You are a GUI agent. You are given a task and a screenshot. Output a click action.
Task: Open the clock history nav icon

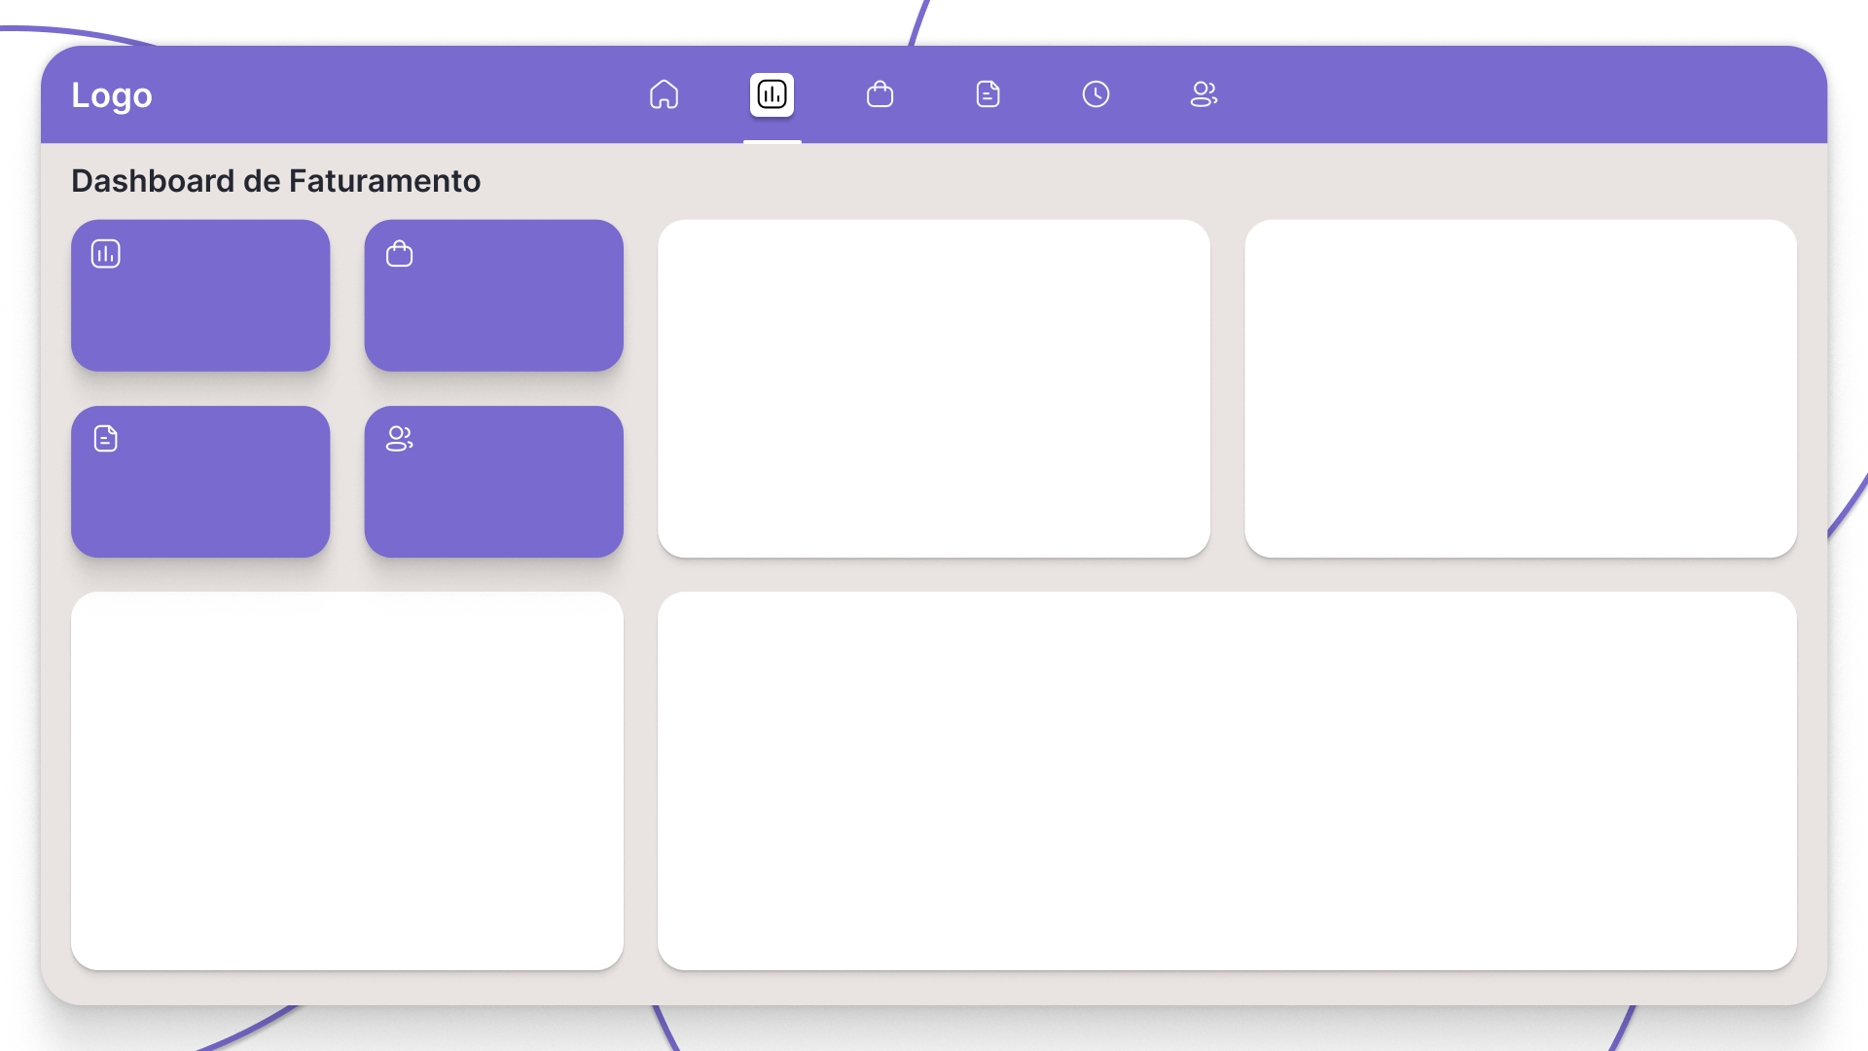pyautogui.click(x=1096, y=94)
